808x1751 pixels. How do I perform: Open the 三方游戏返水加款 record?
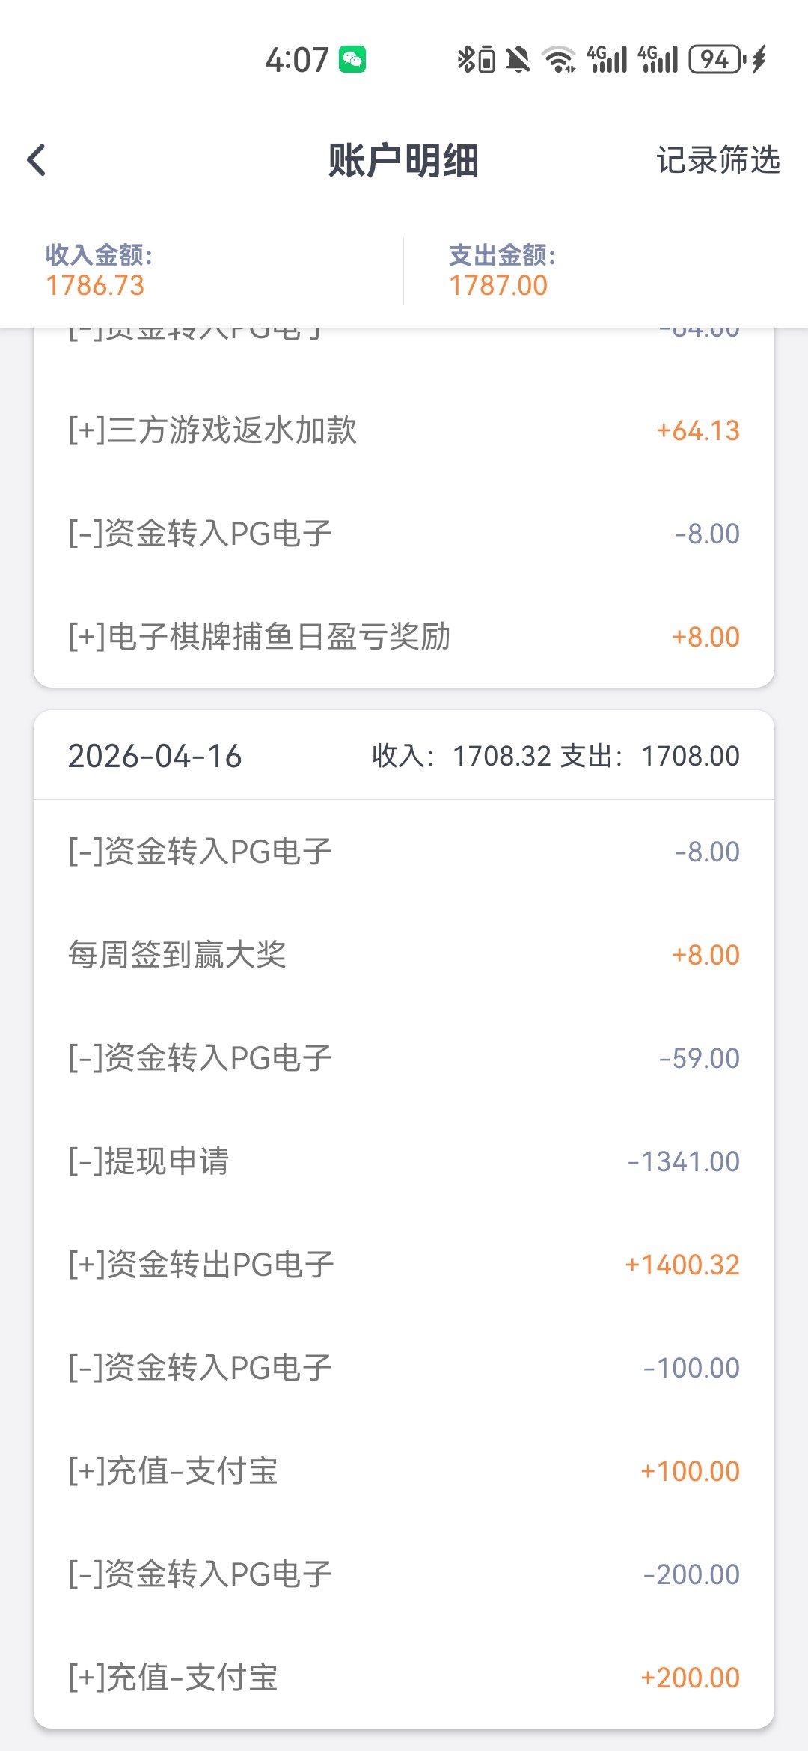tap(404, 430)
